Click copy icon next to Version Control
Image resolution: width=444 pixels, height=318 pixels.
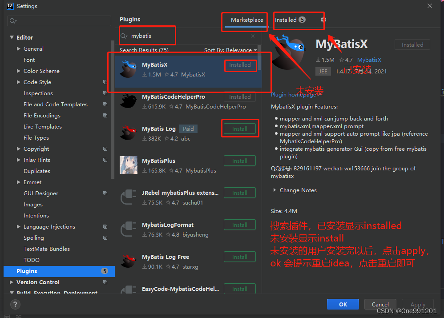click(x=105, y=282)
